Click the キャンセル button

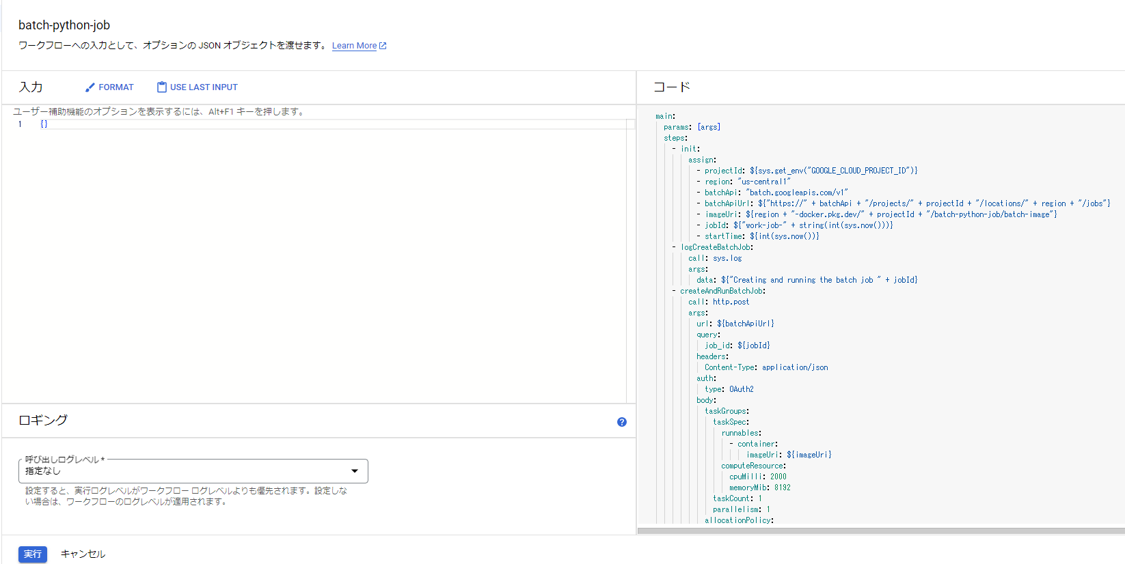point(83,554)
